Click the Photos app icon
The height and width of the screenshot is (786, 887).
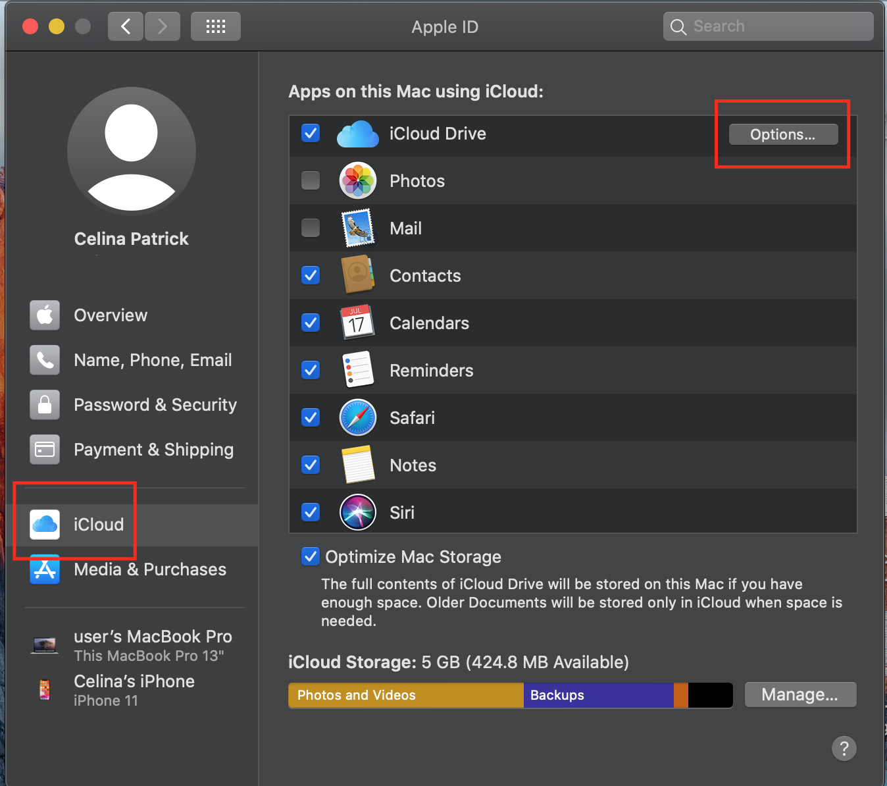357,180
